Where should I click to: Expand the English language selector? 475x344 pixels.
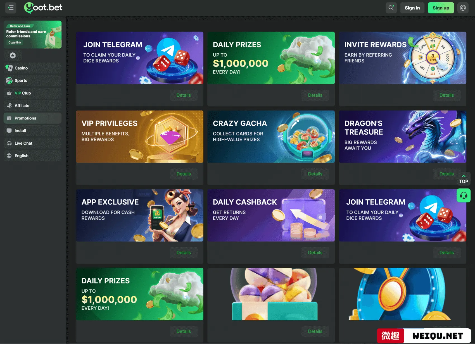(32, 156)
